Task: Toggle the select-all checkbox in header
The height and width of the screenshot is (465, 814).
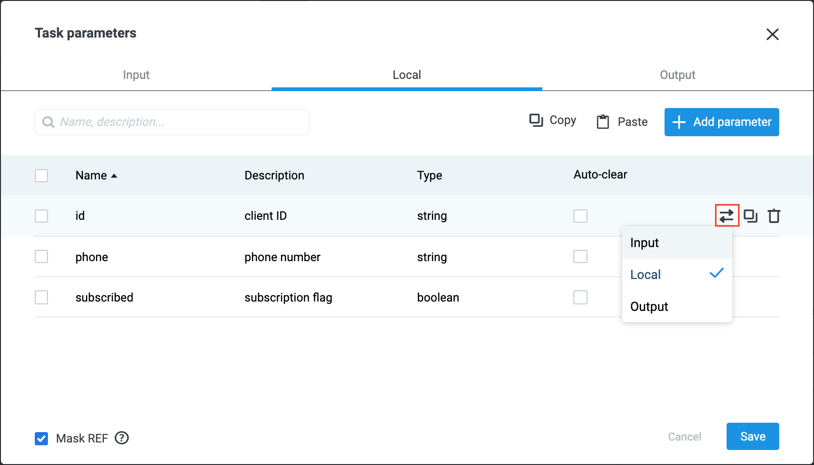Action: coord(41,176)
